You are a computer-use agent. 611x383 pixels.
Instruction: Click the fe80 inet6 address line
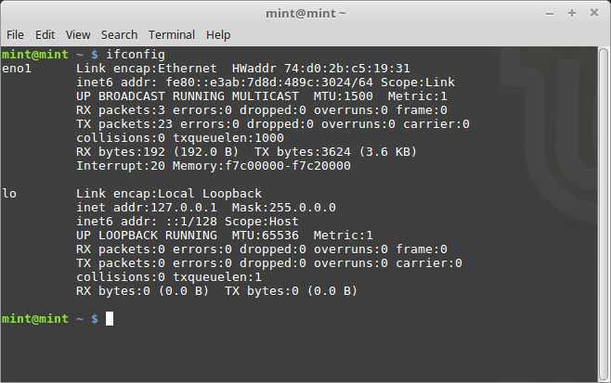coord(266,83)
